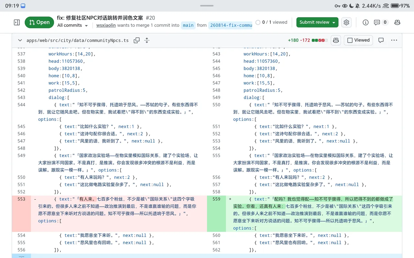Screen dimensions: 414x258
Task: Click the green Open status badge
Action: point(39,22)
